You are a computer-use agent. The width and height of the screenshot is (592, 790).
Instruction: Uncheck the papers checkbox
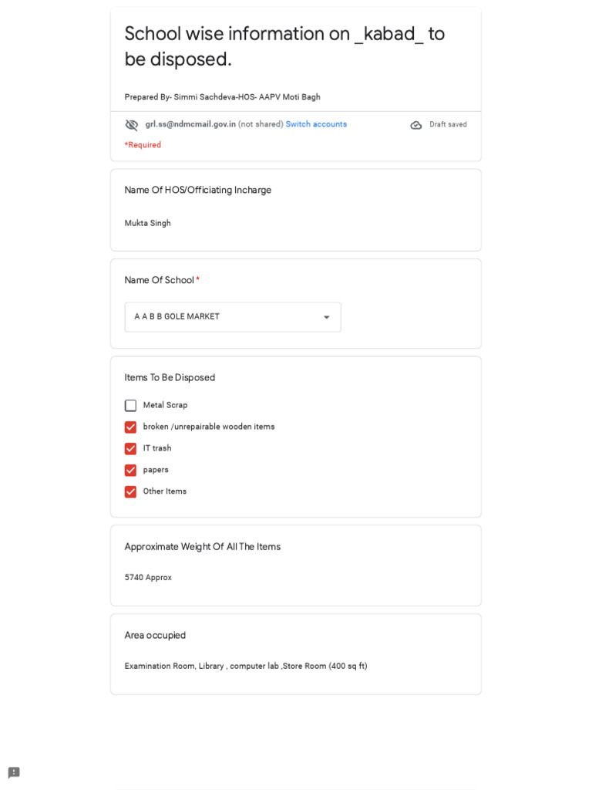click(x=131, y=471)
